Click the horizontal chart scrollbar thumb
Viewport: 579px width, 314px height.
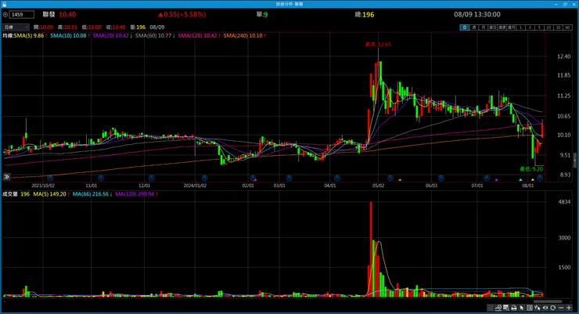548,301
